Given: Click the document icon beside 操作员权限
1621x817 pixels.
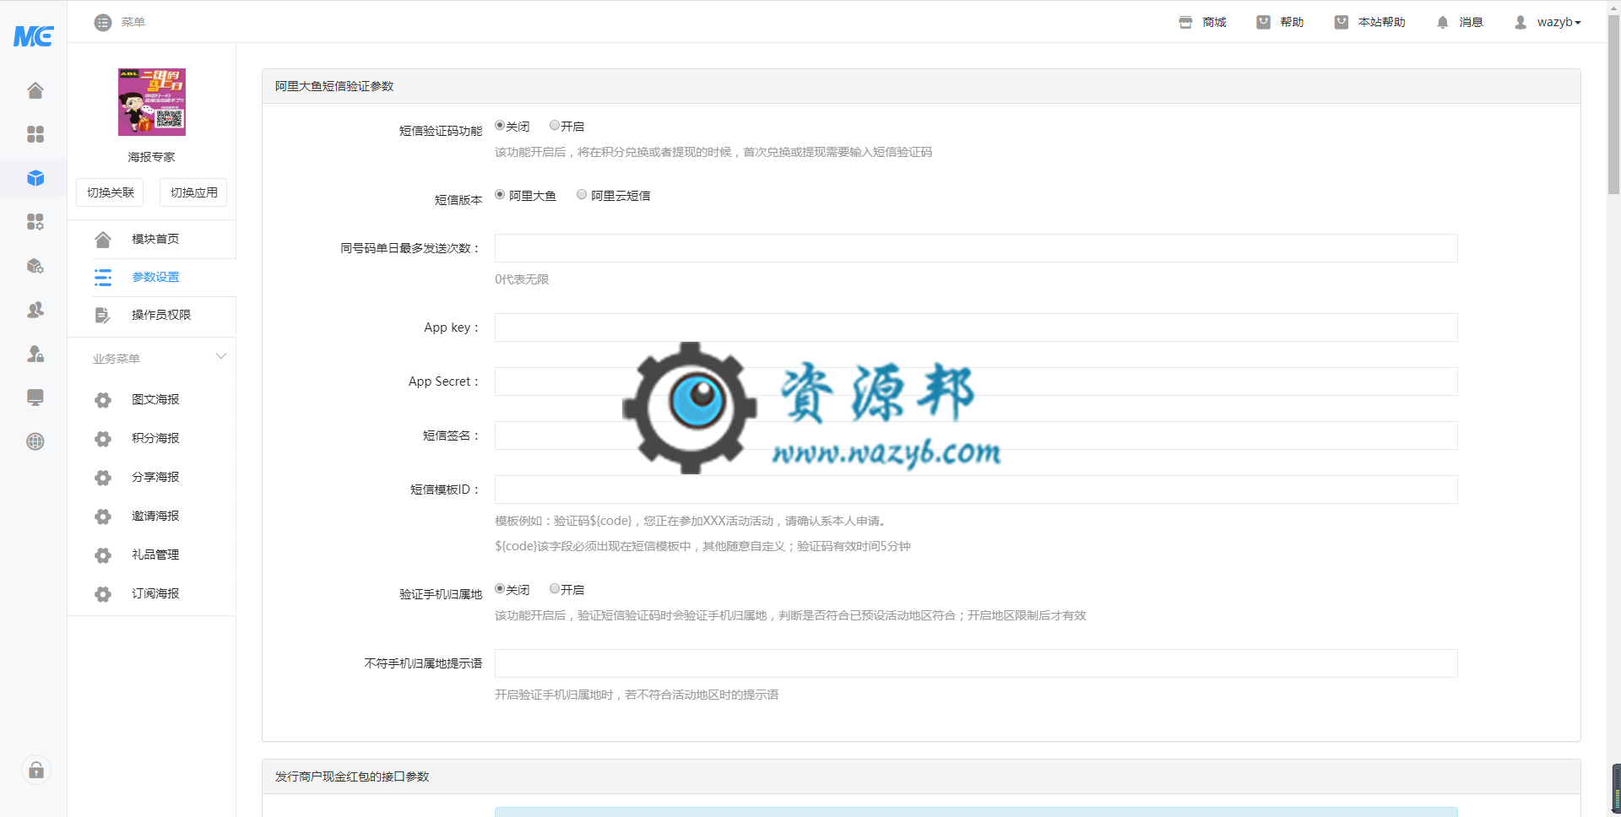Looking at the screenshot, I should pyautogui.click(x=103, y=316).
